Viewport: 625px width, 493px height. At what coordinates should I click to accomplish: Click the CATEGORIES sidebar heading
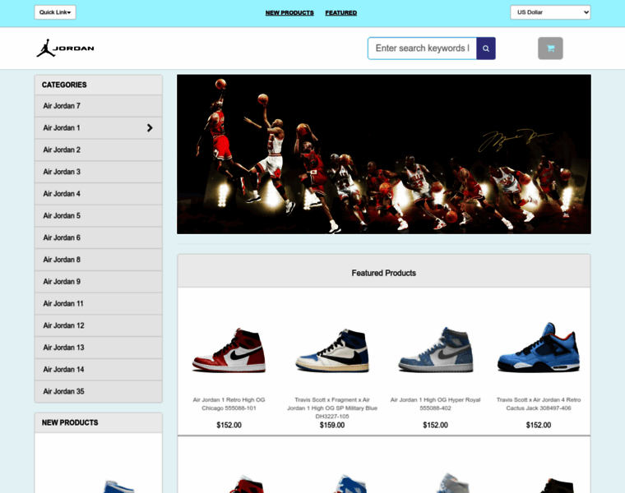tap(64, 85)
